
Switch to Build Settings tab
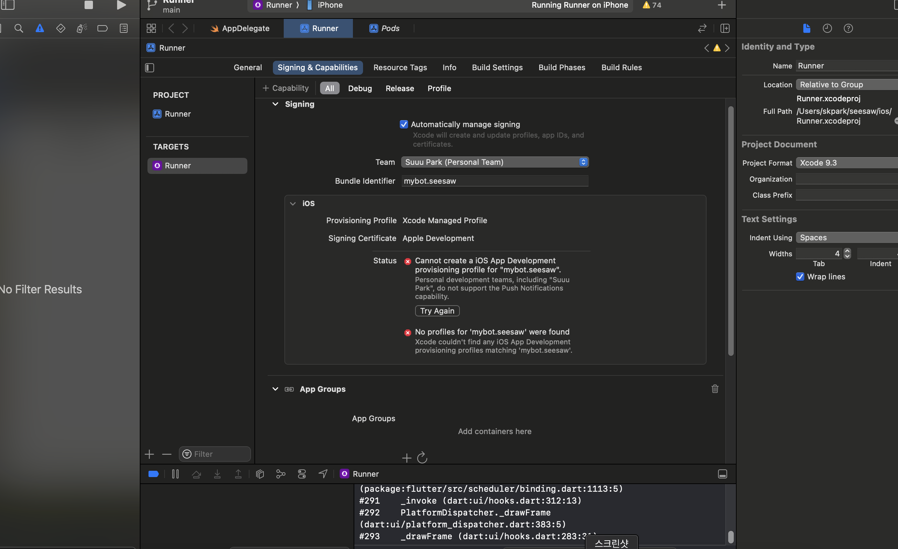(x=497, y=67)
